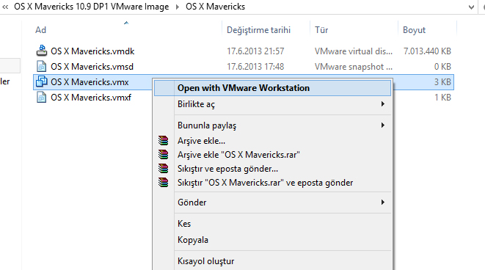
Task: Open the address bar history dropdown arrow
Action: click(x=471, y=7)
